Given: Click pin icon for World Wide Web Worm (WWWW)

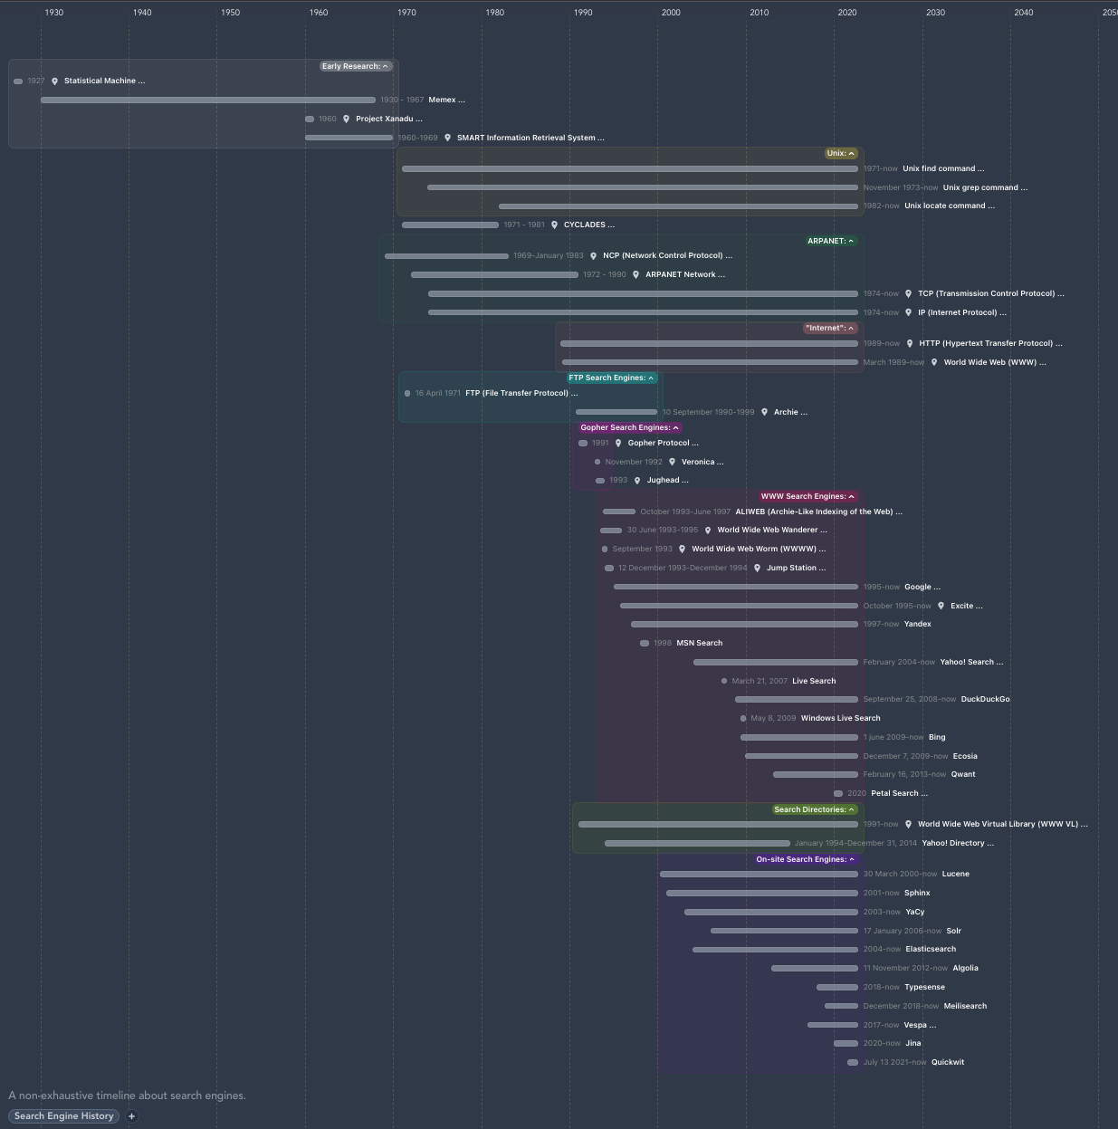Looking at the screenshot, I should [683, 550].
